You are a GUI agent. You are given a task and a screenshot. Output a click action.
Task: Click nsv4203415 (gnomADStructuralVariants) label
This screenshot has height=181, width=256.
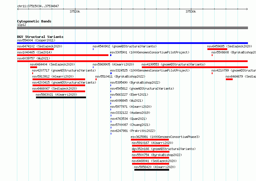64,82
